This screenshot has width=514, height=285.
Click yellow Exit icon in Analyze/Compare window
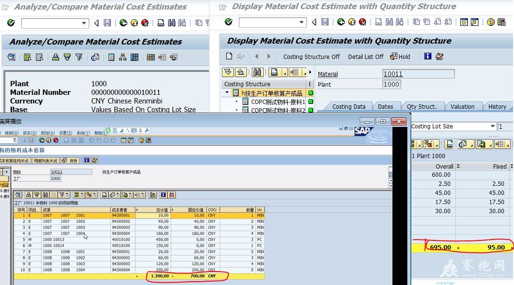134,23
